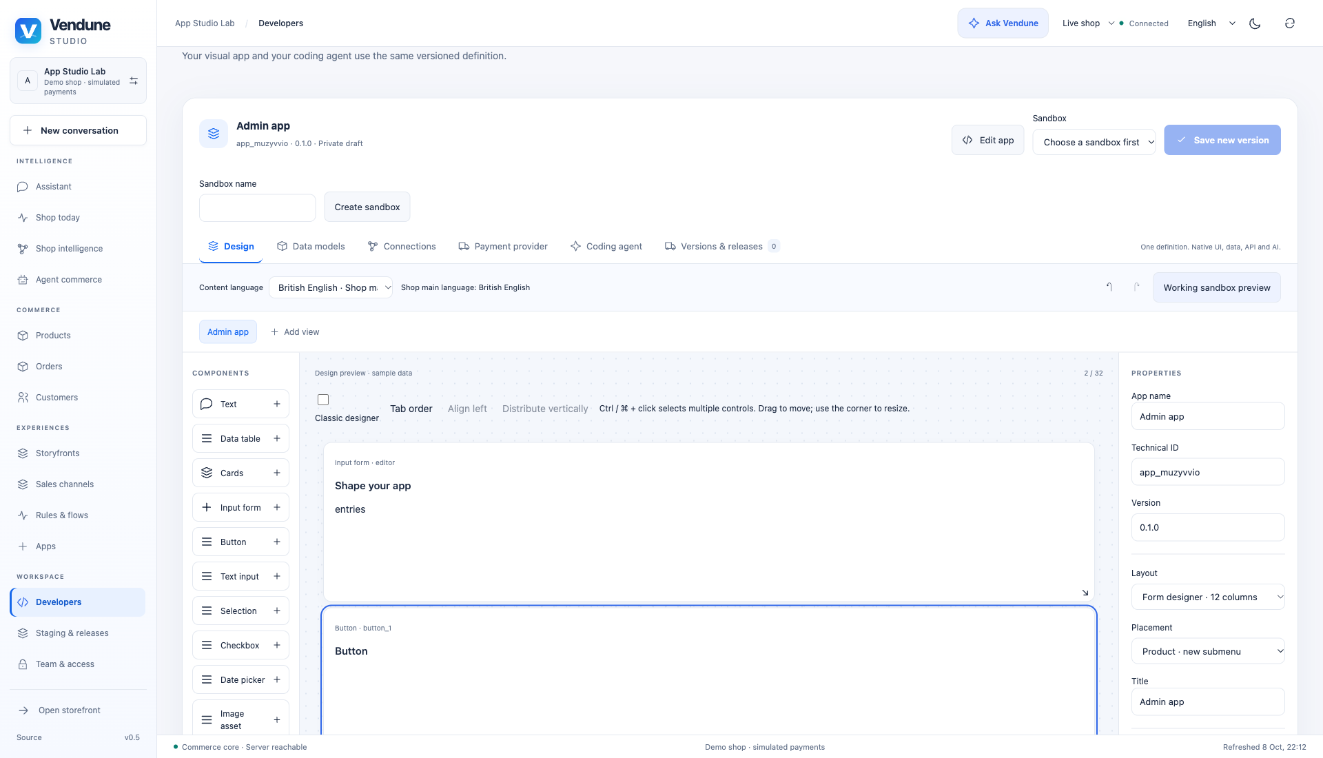The height and width of the screenshot is (758, 1323).
Task: Click the Edit app button
Action: pos(988,140)
